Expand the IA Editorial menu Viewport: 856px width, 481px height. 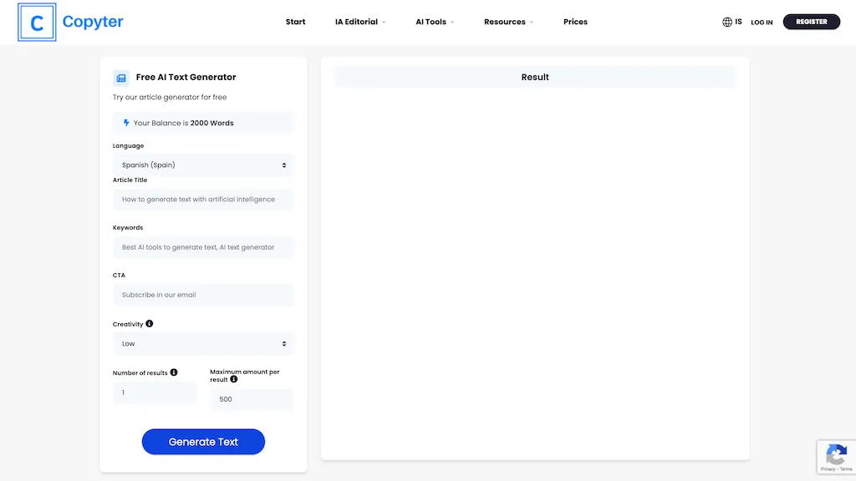(360, 23)
